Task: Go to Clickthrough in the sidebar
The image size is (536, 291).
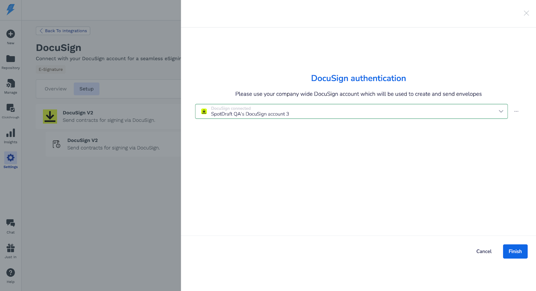Action: click(x=11, y=108)
